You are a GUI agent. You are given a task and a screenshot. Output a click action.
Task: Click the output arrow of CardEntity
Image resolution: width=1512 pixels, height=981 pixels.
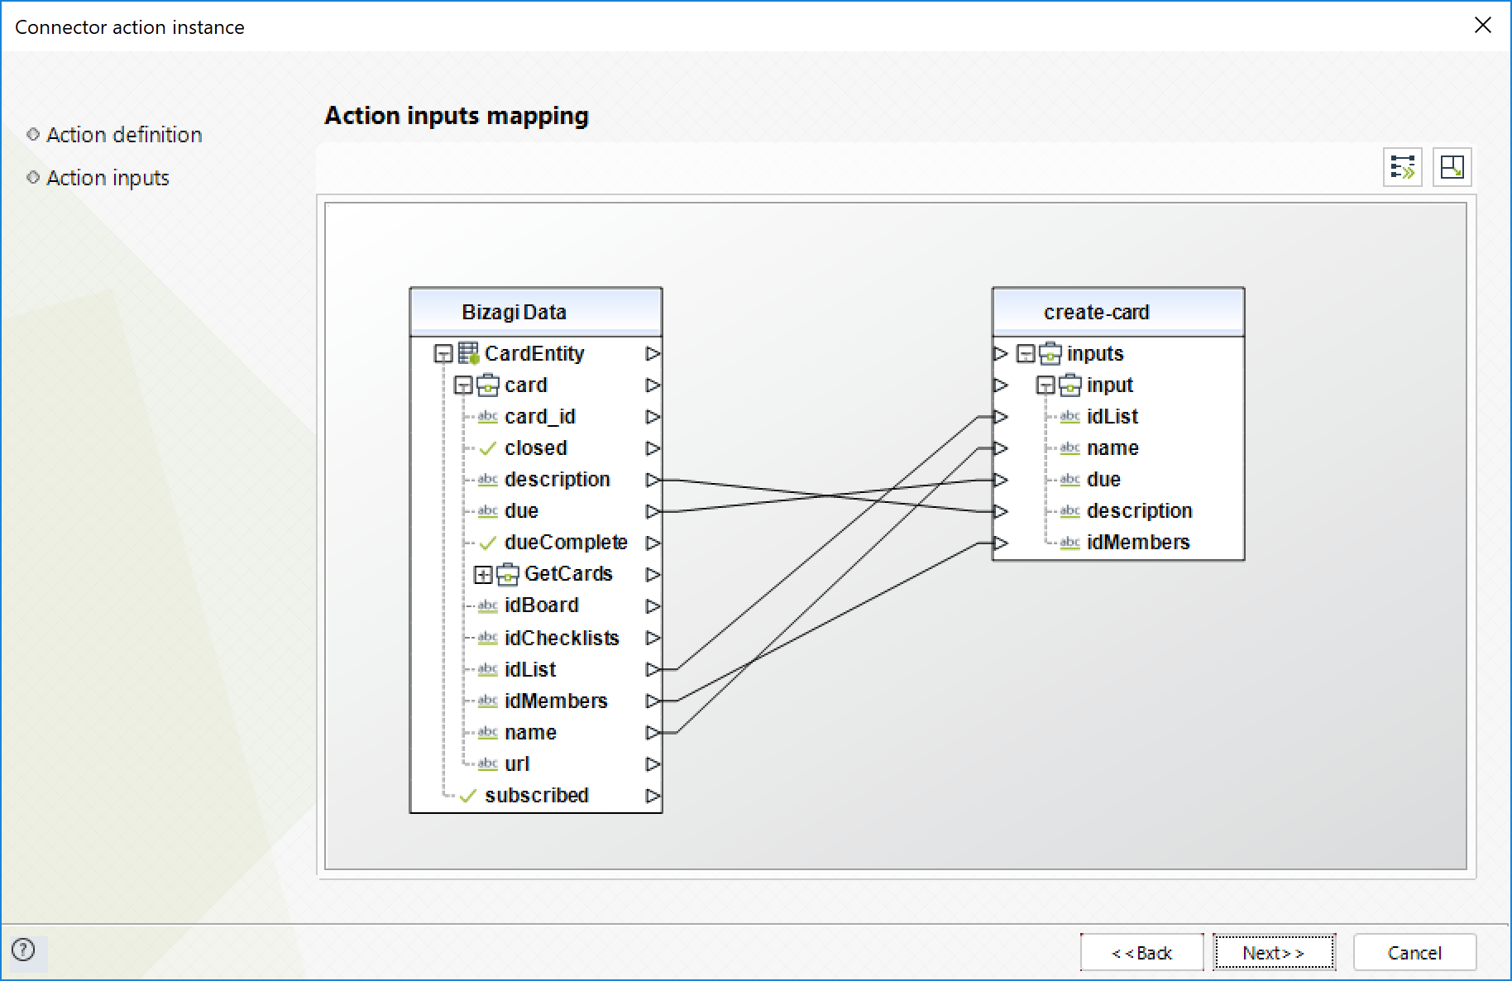653,353
